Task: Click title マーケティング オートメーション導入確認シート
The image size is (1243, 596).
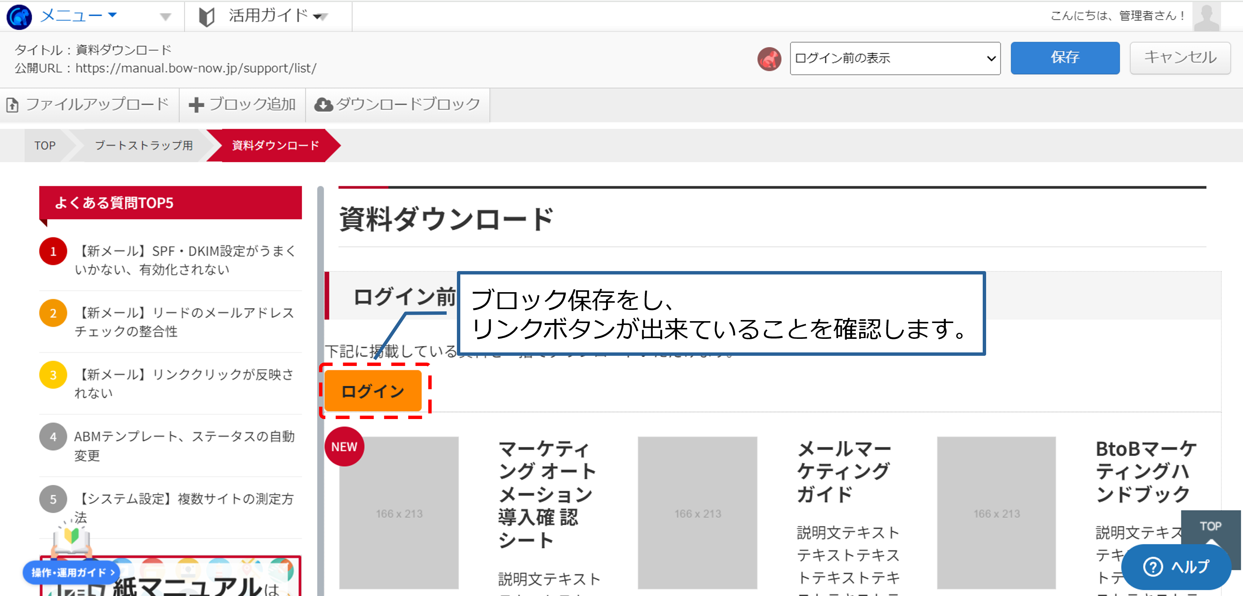Action: tap(547, 495)
